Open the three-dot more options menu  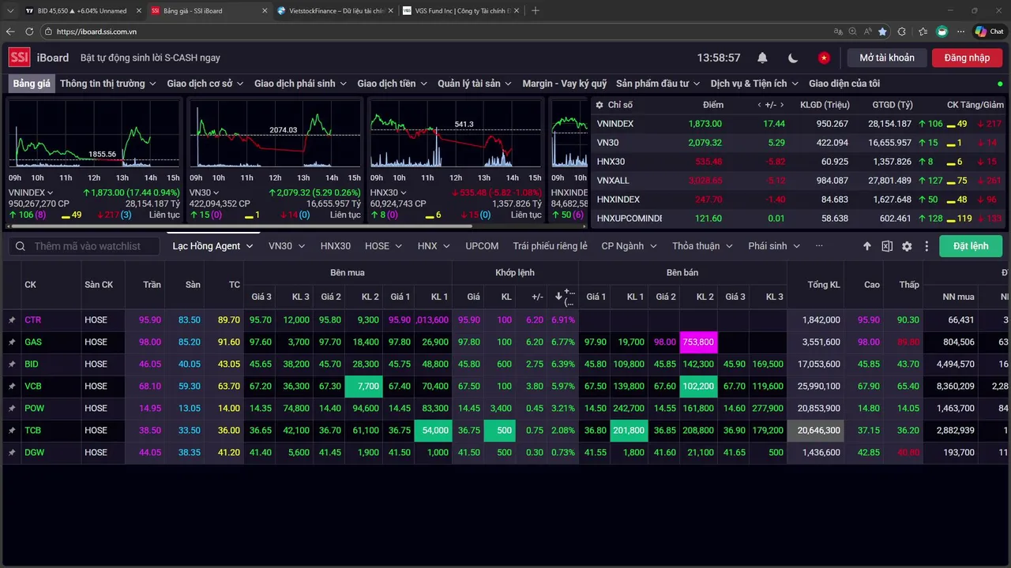click(x=926, y=246)
